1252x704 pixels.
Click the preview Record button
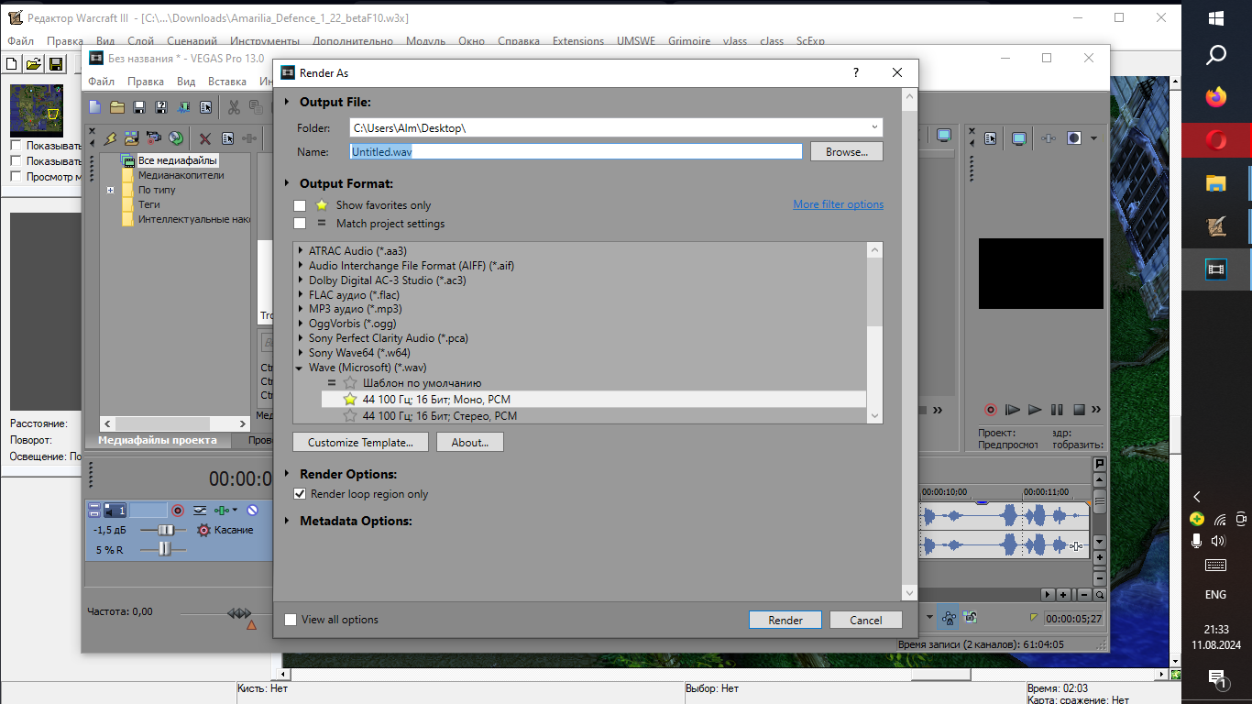[x=991, y=410]
